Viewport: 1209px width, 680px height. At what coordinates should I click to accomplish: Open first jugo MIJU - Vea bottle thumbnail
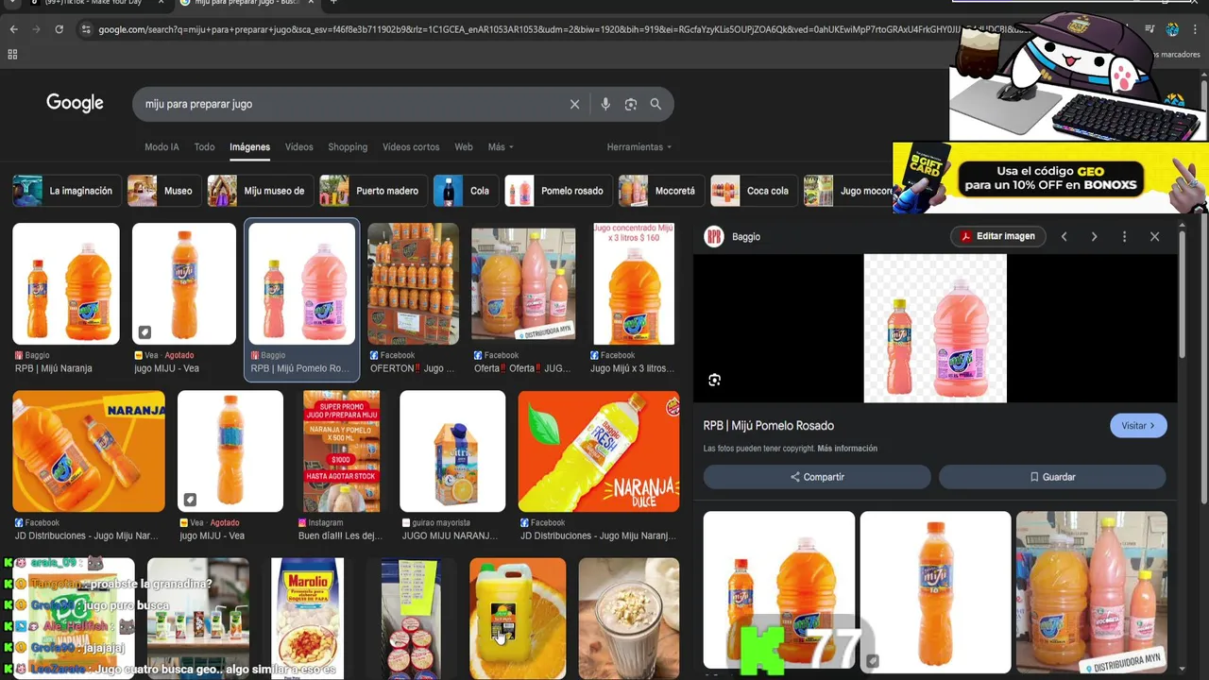tap(184, 283)
